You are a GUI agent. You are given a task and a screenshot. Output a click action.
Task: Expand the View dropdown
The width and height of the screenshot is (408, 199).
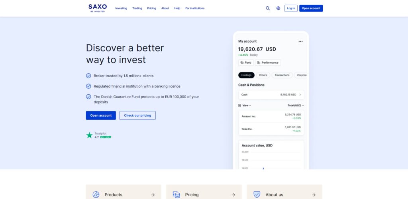coord(245,105)
